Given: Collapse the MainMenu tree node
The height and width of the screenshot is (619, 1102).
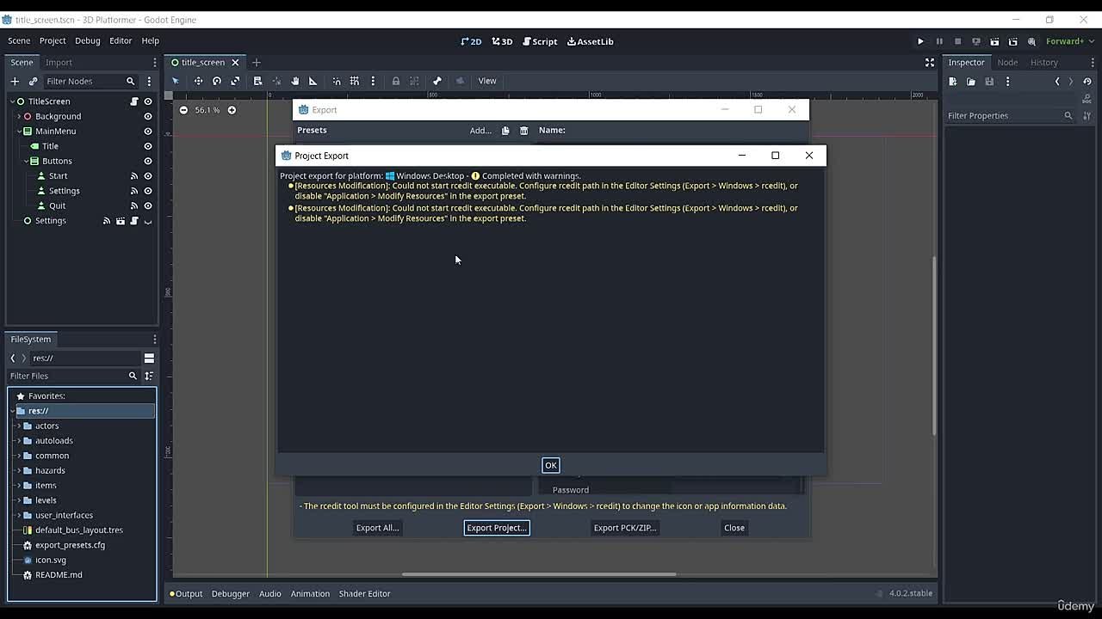Looking at the screenshot, I should 19,132.
